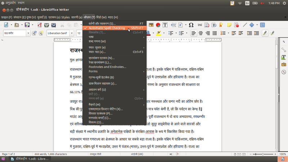This screenshot has height=162, width=288.
Task: Click the Open file folder icon
Action: point(17,25)
